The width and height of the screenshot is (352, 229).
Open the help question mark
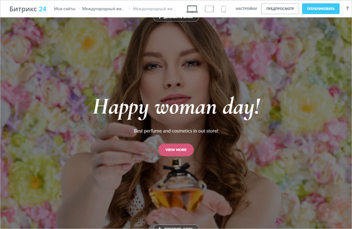pos(347,9)
